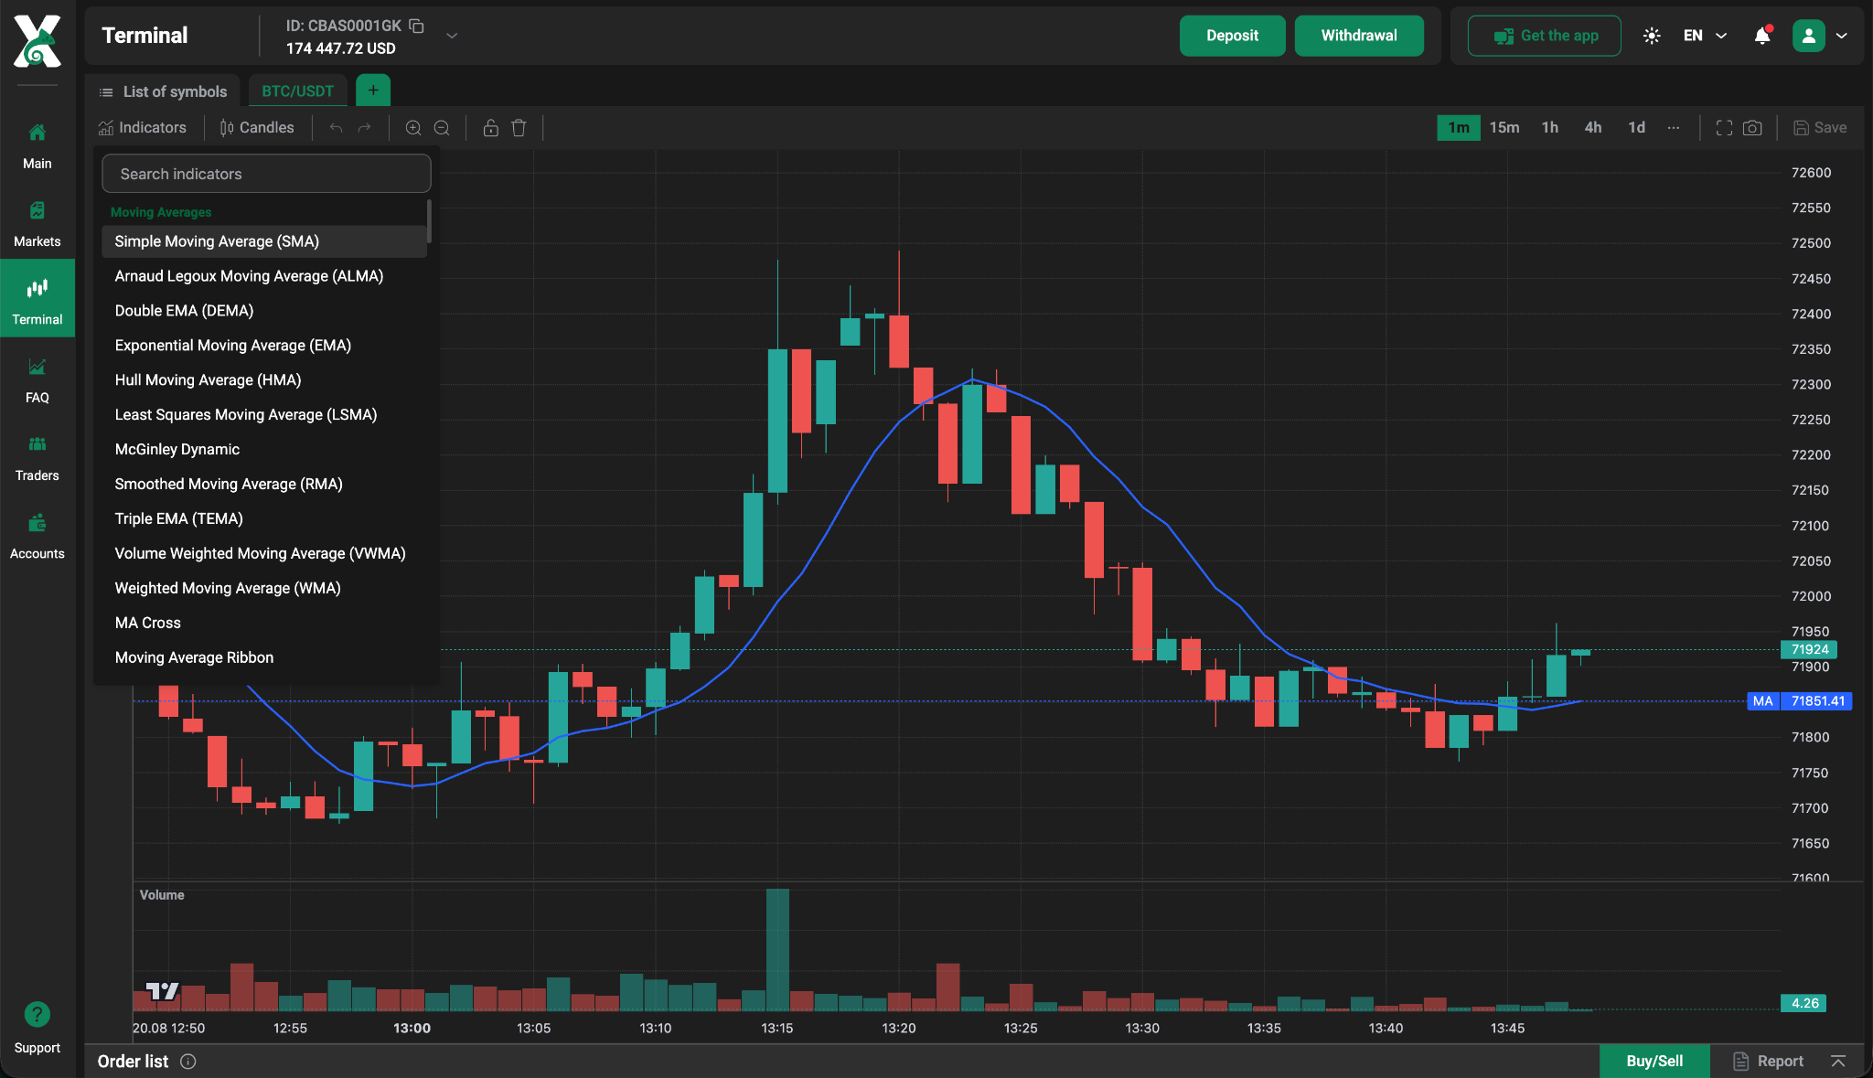The width and height of the screenshot is (1873, 1078).
Task: Click the Search indicators field
Action: [x=266, y=174]
